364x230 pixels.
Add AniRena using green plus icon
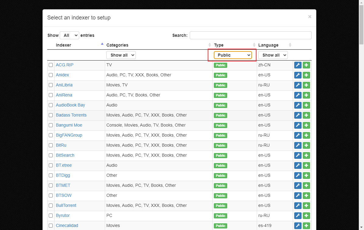tap(306, 95)
